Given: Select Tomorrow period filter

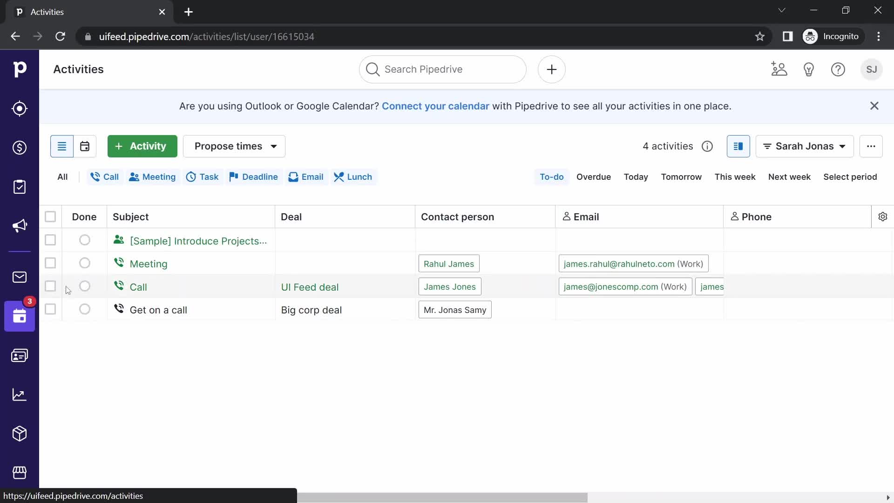Looking at the screenshot, I should (x=681, y=177).
